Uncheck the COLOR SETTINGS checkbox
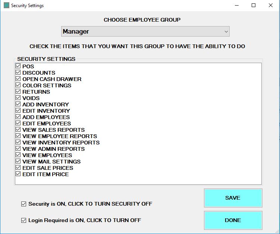The width and height of the screenshot is (280, 234). [x=18, y=85]
